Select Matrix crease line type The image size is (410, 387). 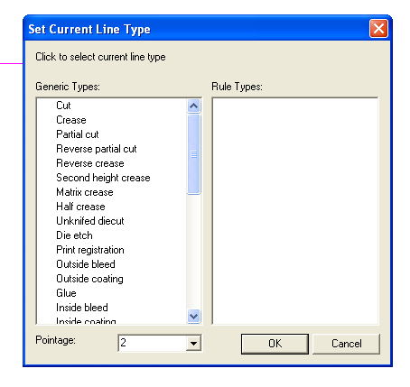pyautogui.click(x=85, y=192)
